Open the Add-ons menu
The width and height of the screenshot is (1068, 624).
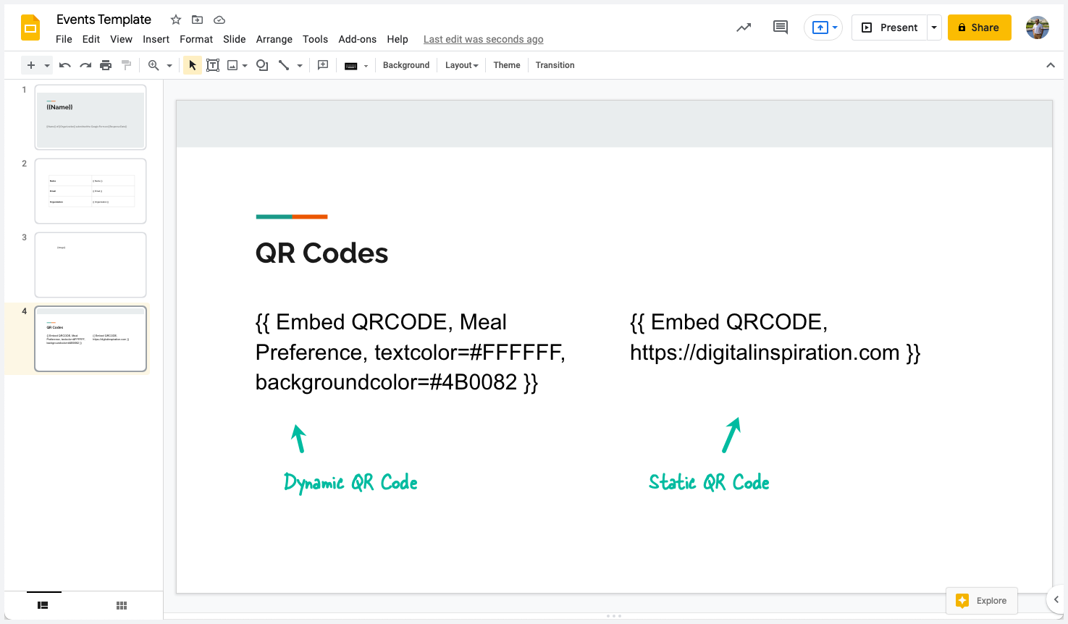point(357,39)
